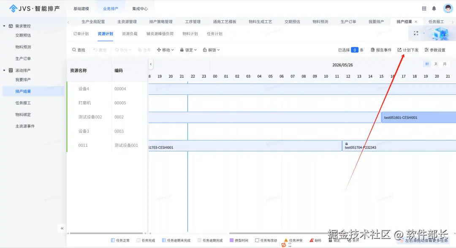456x248 pixels.
Task: Collapse the 滚动排产 tree group
Action: tap(4, 70)
